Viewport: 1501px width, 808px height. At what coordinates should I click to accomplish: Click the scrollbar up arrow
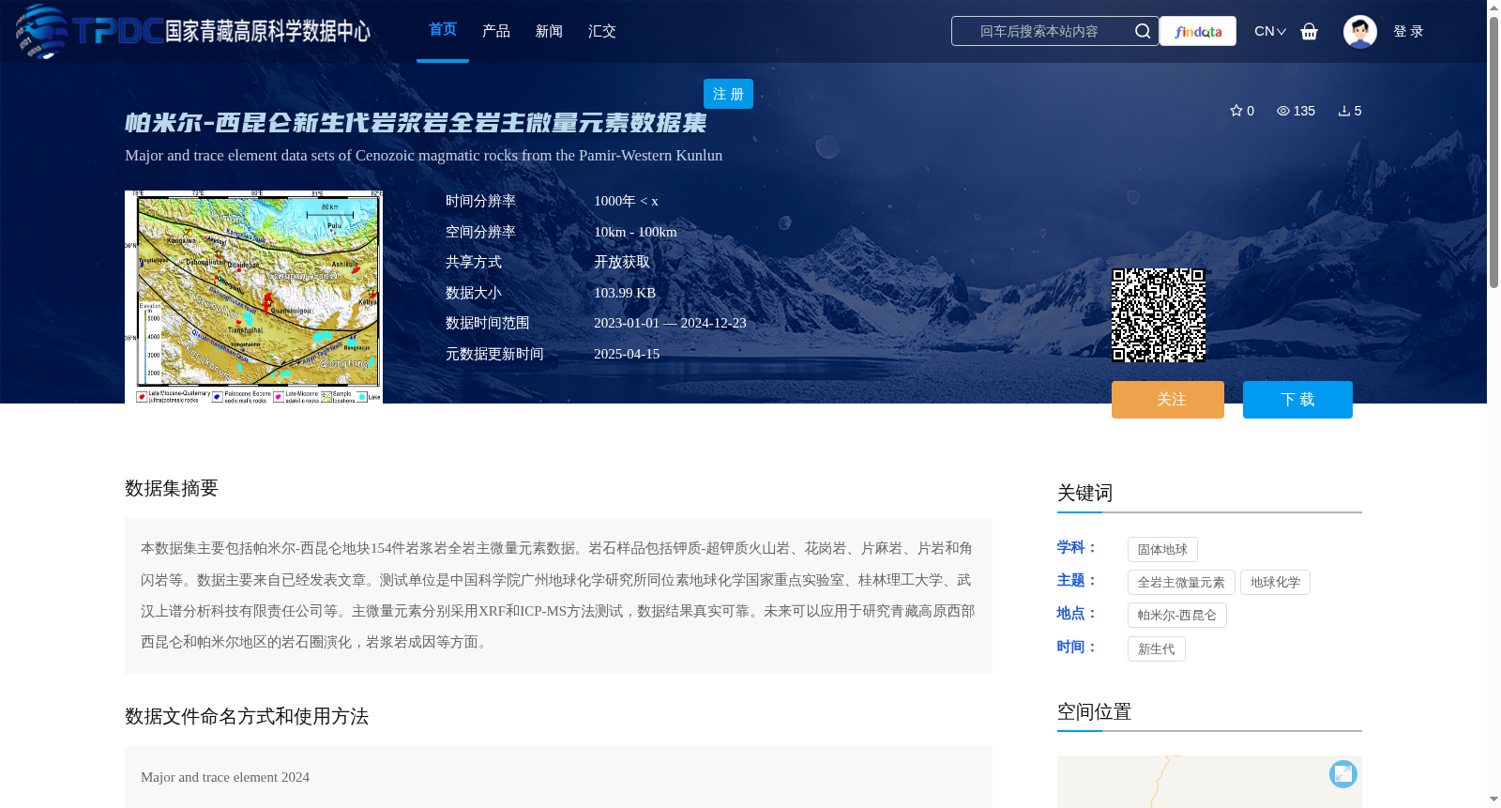(1493, 8)
